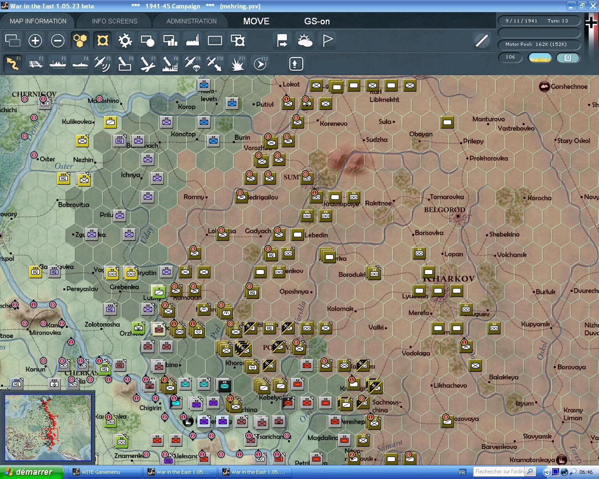Select the F2 rail mode button
Image resolution: width=599 pixels, height=479 pixels.
35,63
